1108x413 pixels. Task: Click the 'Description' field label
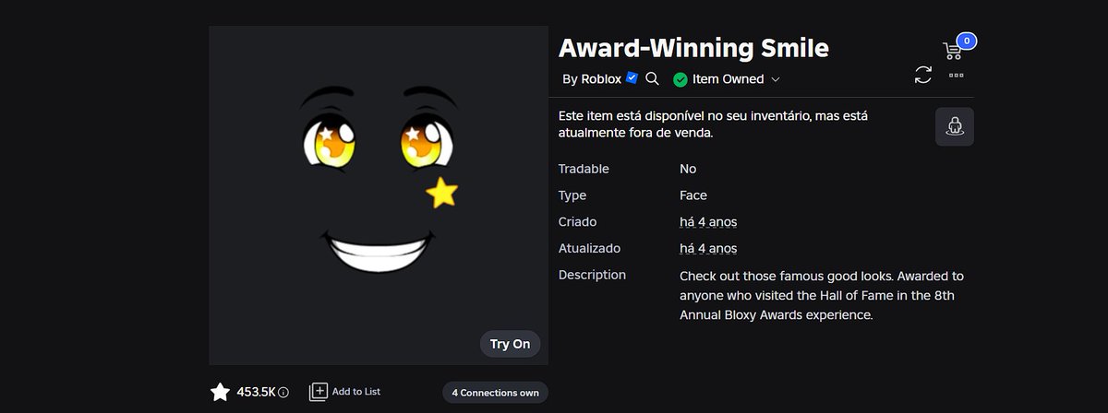592,275
